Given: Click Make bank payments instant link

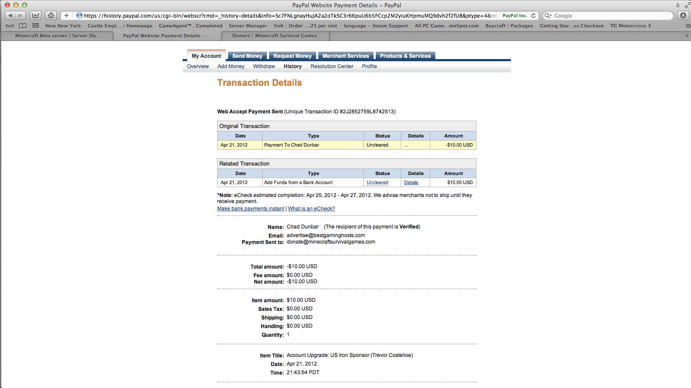Looking at the screenshot, I should tap(250, 209).
